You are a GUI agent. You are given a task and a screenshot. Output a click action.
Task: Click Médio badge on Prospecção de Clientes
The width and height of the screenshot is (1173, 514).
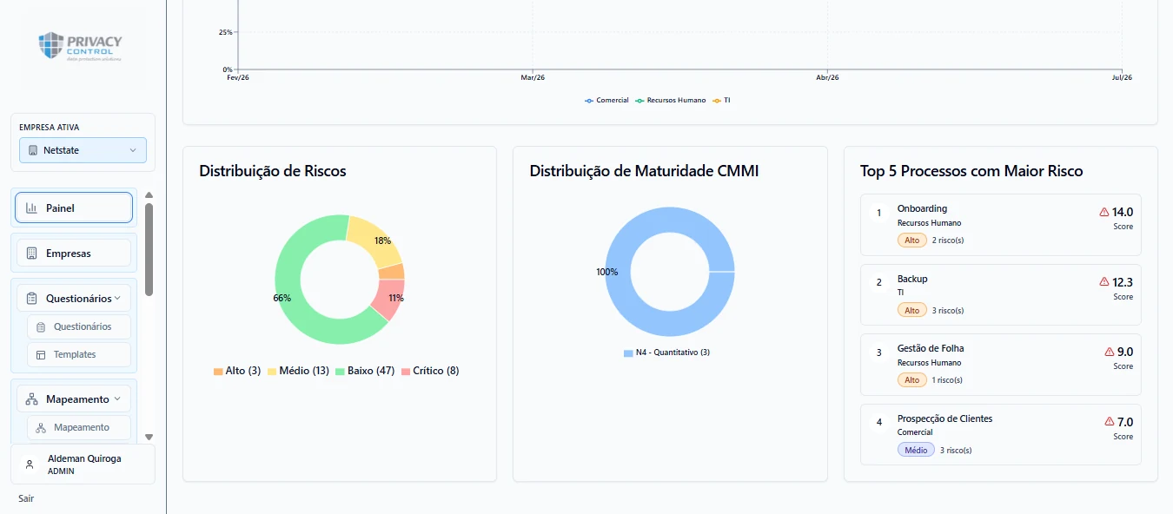pos(916,450)
